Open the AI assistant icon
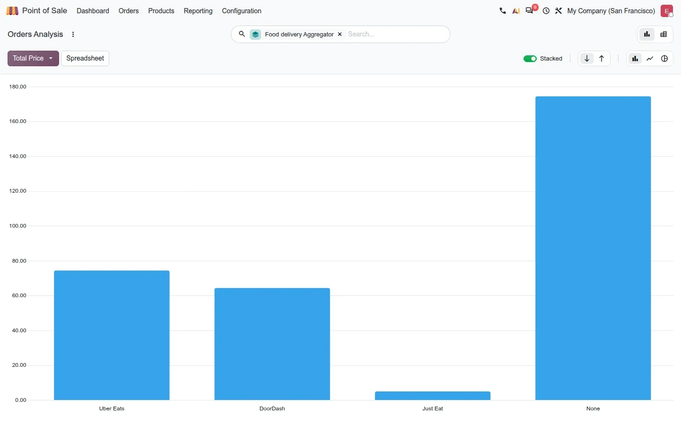Screen dimensions: 681x426 (516, 11)
